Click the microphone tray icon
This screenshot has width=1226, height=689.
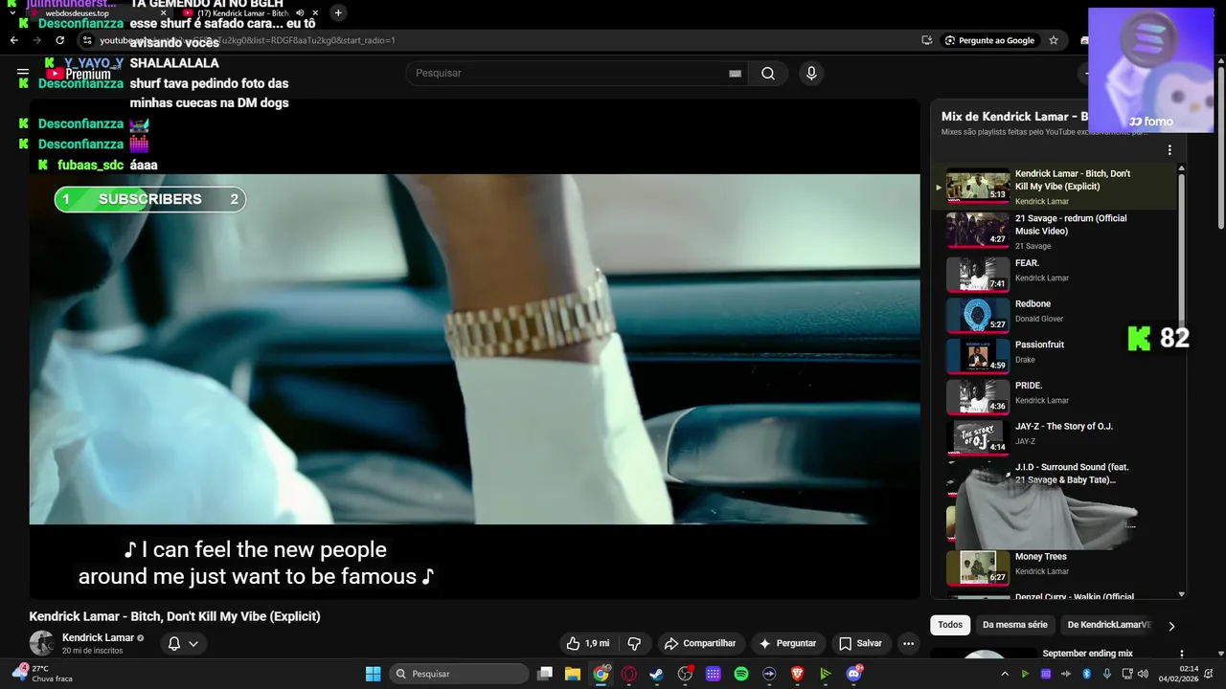(x=1107, y=674)
